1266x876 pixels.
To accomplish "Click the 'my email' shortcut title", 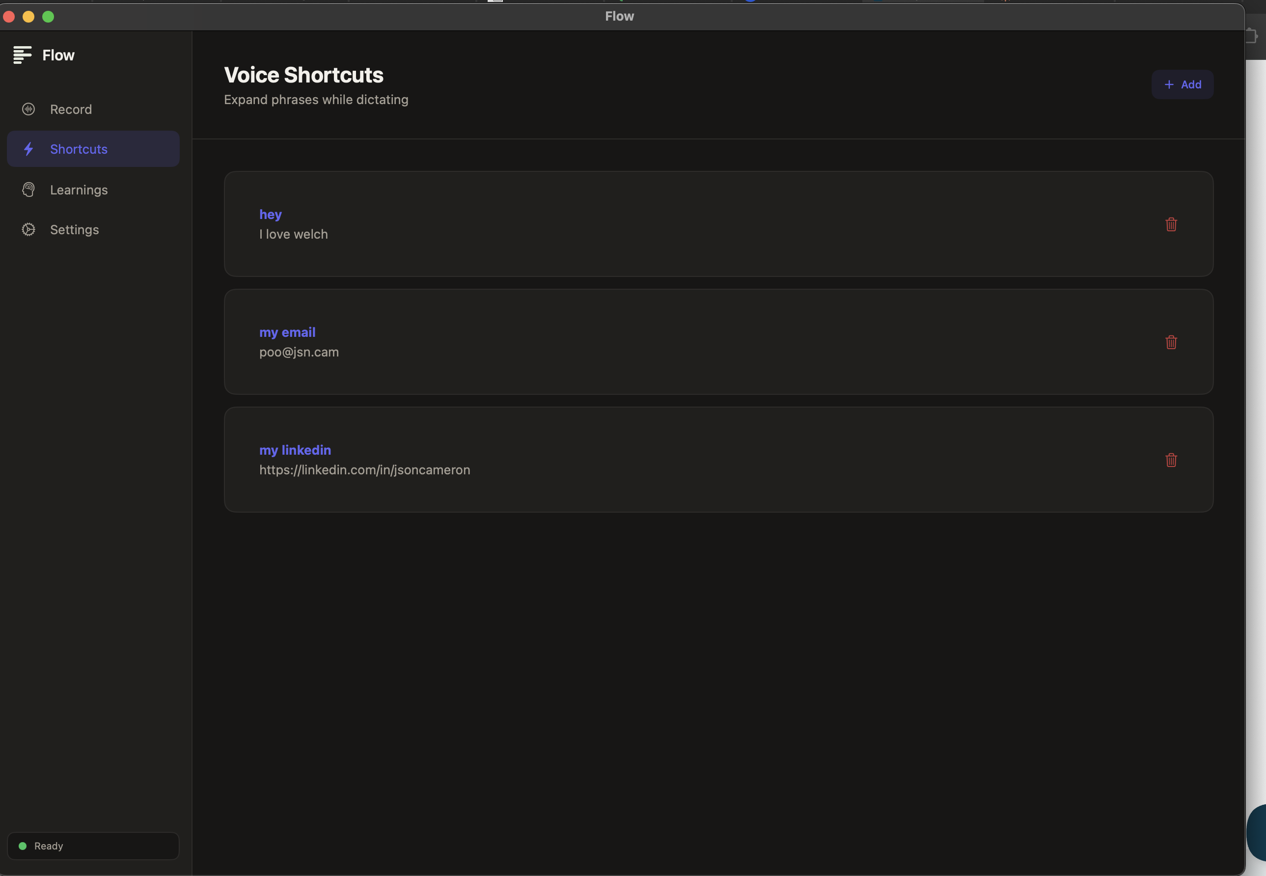I will pos(287,332).
